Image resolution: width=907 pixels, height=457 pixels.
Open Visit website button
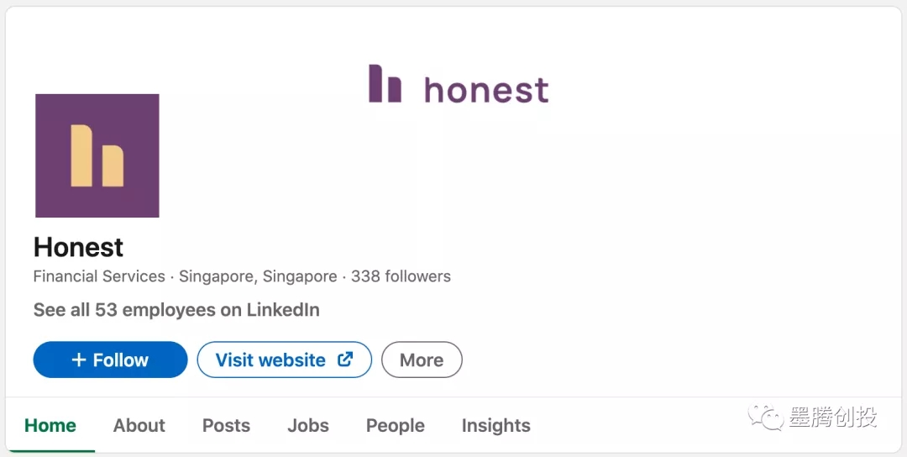click(270, 360)
